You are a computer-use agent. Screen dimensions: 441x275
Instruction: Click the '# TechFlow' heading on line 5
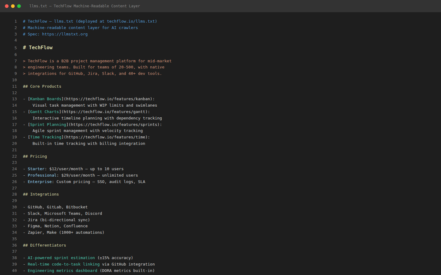(38, 48)
